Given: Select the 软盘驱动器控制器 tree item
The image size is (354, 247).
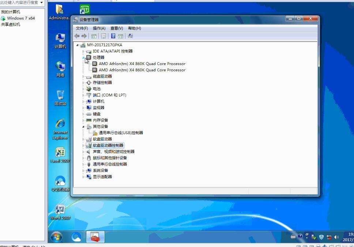Looking at the screenshot, I should pyautogui.click(x=108, y=145).
